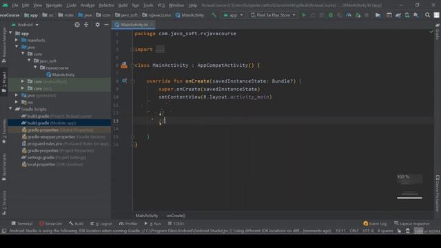Open the Android project view dropdown
Viewport: 441px width, 248px height.
pos(25,25)
